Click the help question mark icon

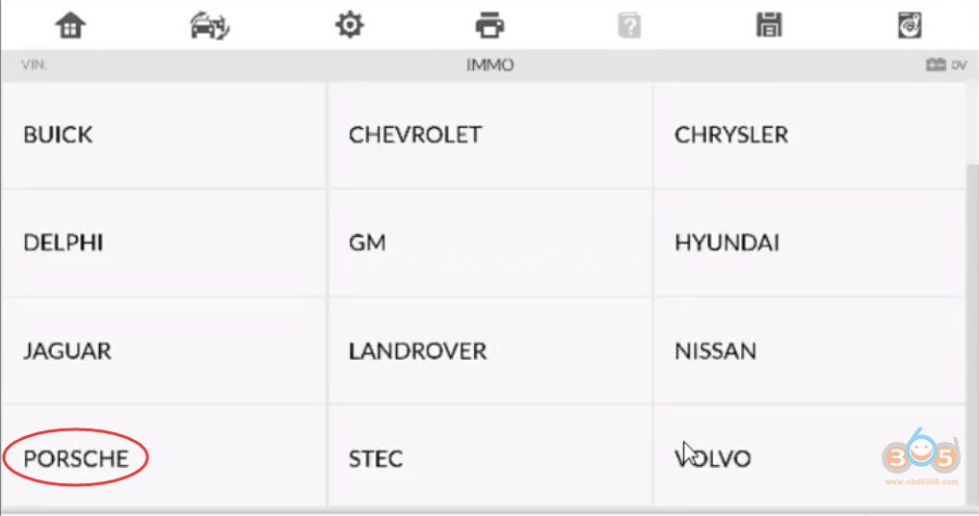click(x=629, y=26)
